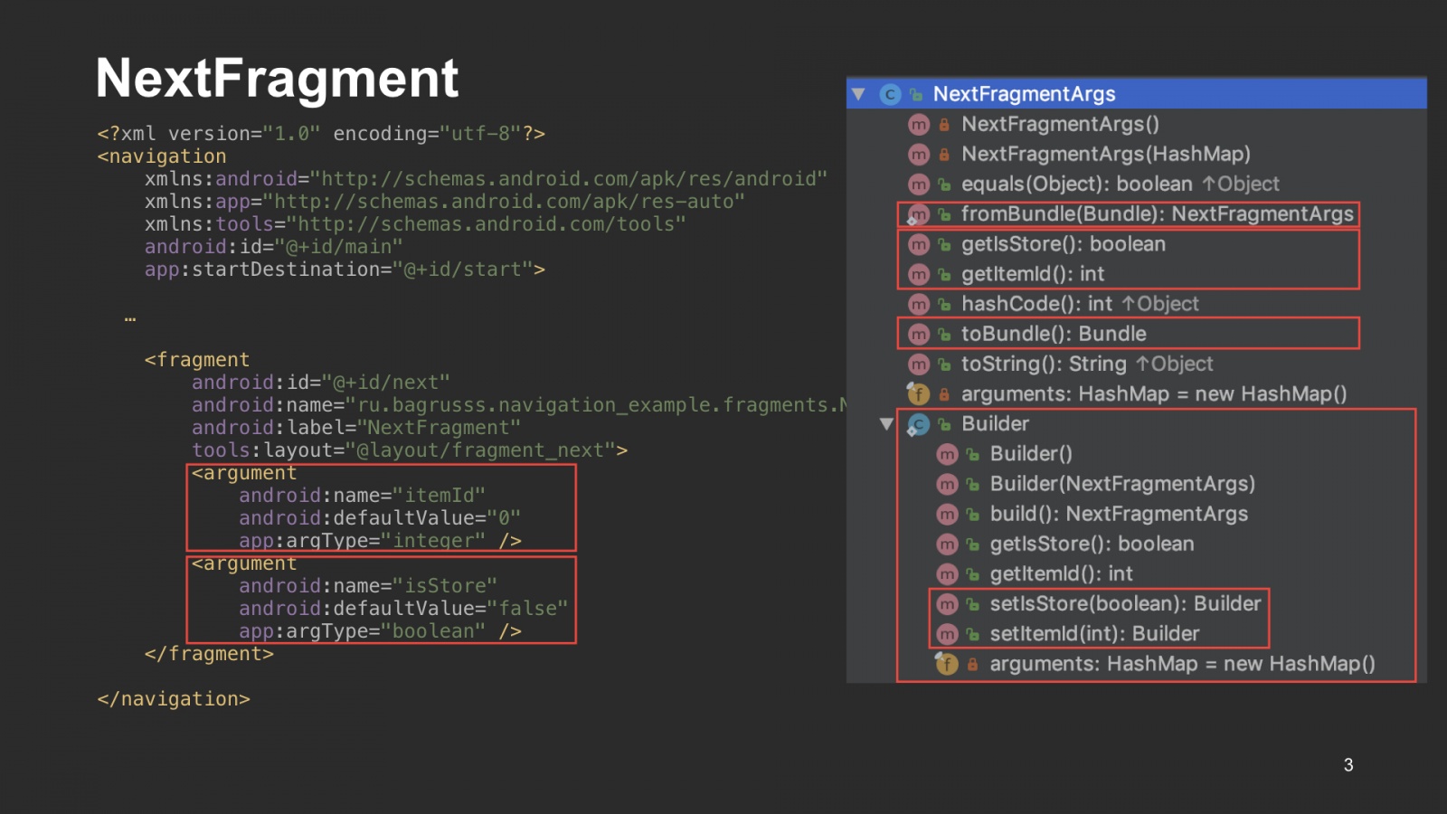Select the Builder class row
The width and height of the screenshot is (1447, 814).
coord(1137,423)
